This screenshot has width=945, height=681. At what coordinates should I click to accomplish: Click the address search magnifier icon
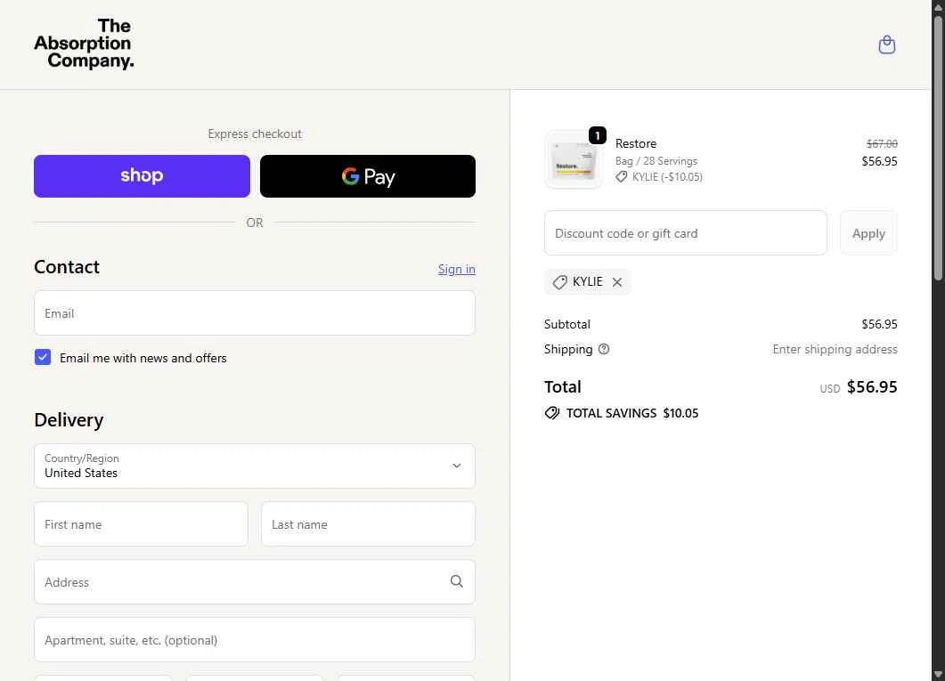click(x=456, y=581)
